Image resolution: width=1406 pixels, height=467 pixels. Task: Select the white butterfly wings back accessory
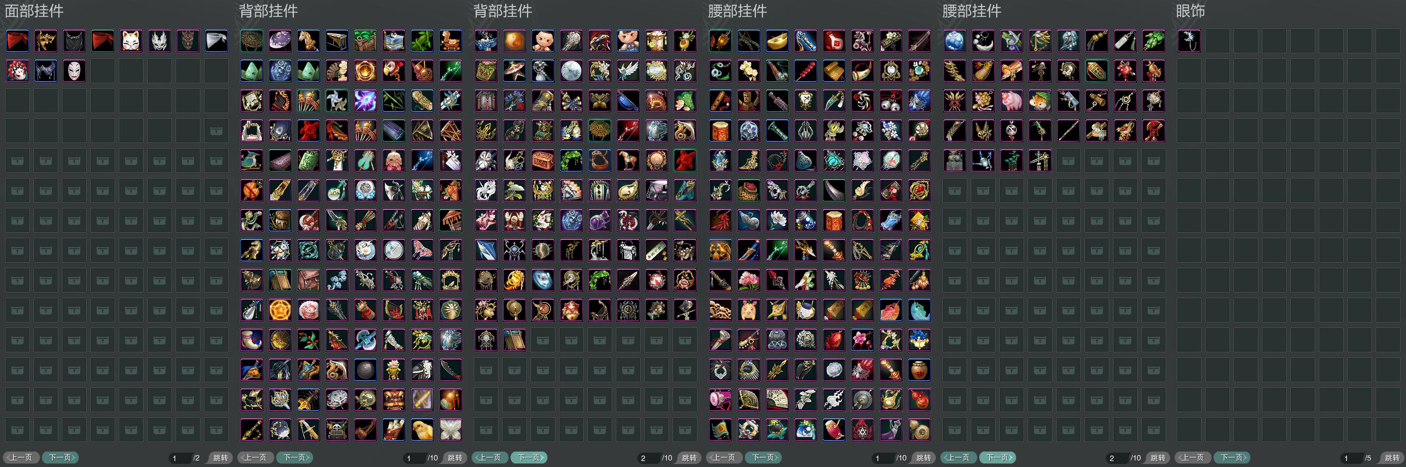coord(451,430)
